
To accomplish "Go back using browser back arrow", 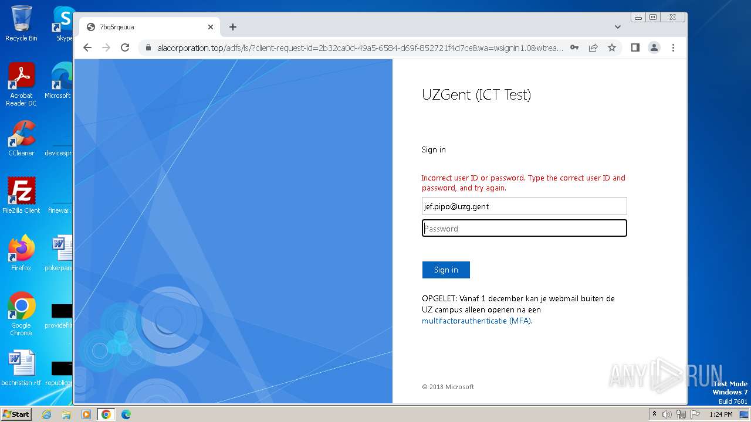I will [87, 47].
